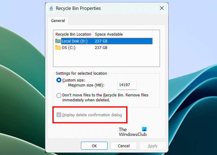Click the Recycle Bin Location column header

coord(73,34)
